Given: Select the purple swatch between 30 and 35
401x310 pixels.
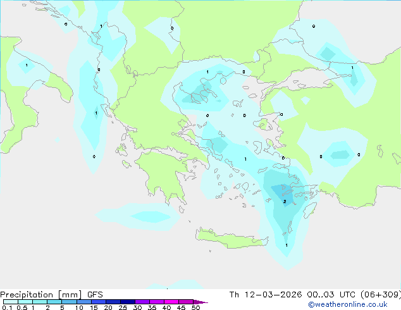Looking at the screenshot, I should click(142, 302).
